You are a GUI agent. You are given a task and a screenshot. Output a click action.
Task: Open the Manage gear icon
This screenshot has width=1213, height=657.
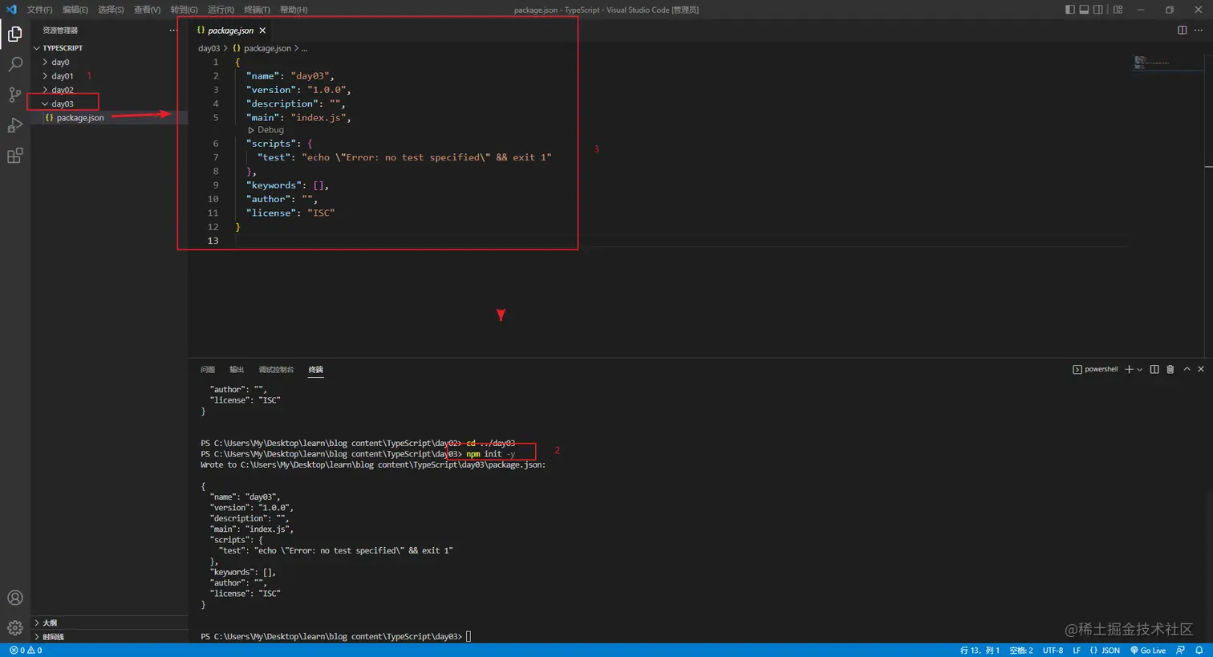(14, 628)
